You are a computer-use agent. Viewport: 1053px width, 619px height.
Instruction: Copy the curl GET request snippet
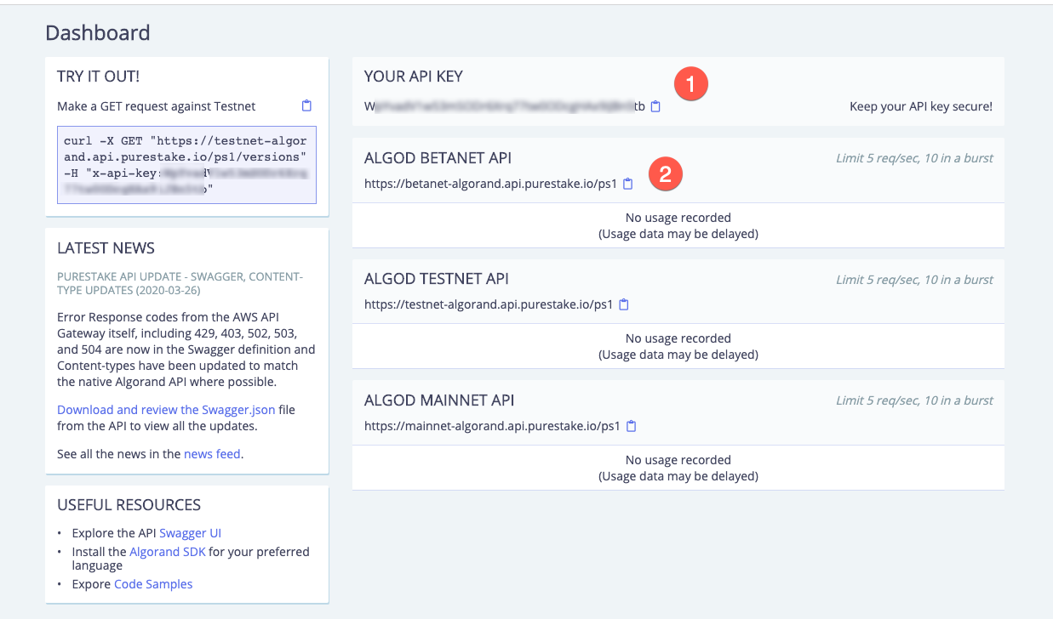307,105
